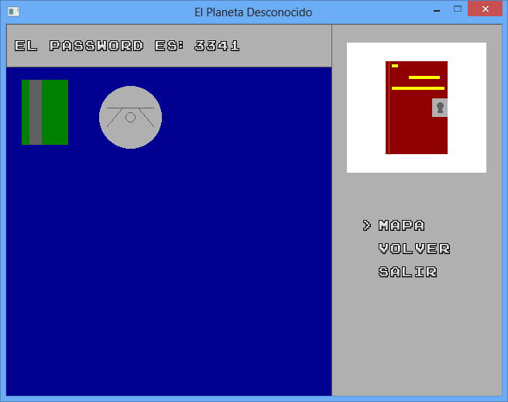Click the 'El Planeta Desconocido' window title
The width and height of the screenshot is (508, 402).
tap(253, 12)
